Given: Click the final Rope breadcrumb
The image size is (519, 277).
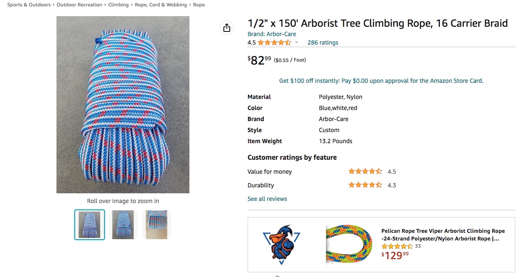Looking at the screenshot, I should coord(199,5).
